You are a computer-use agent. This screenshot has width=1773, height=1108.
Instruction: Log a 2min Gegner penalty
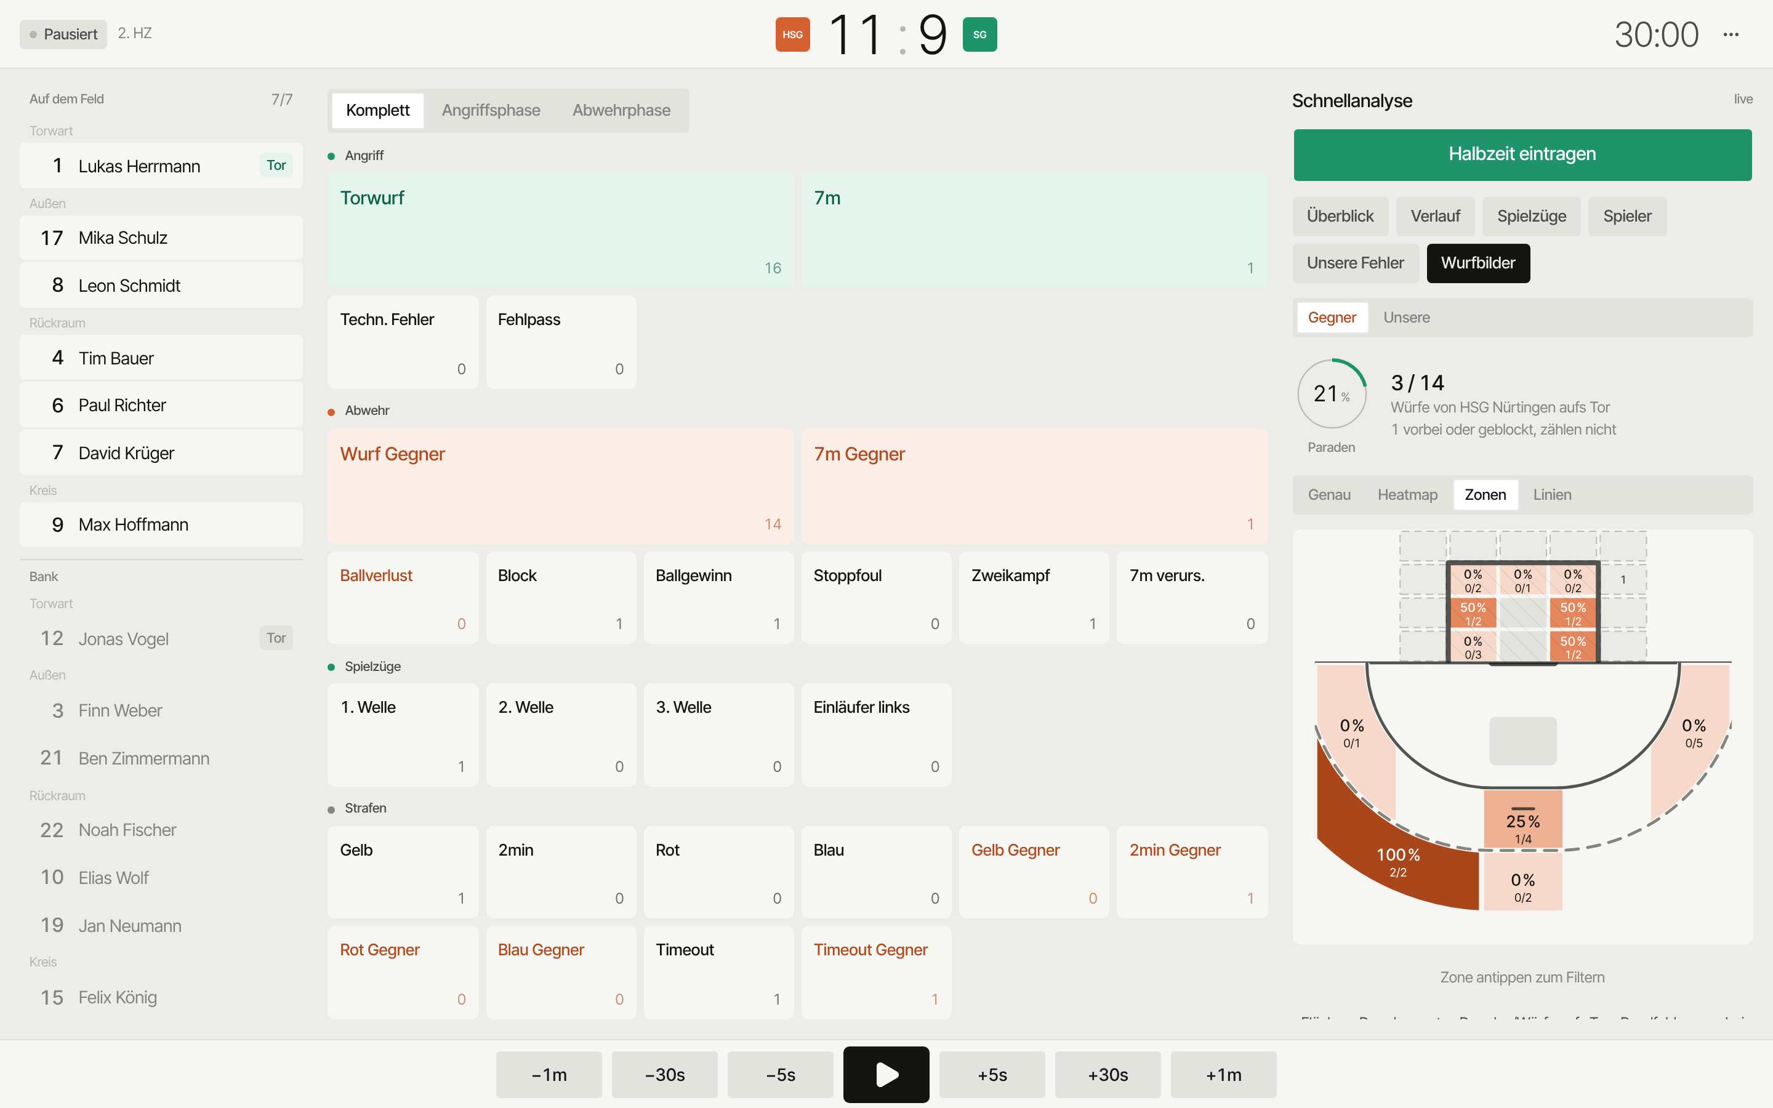pos(1191,872)
